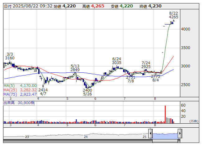203x146 pixels.
Task: Click the (万株) unit label
Action: point(194,121)
